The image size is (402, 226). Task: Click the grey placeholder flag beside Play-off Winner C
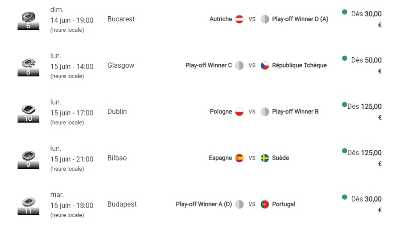click(x=239, y=65)
